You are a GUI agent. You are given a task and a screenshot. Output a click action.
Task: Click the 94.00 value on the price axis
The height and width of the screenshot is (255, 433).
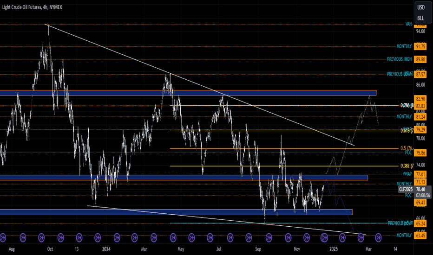pos(420,32)
